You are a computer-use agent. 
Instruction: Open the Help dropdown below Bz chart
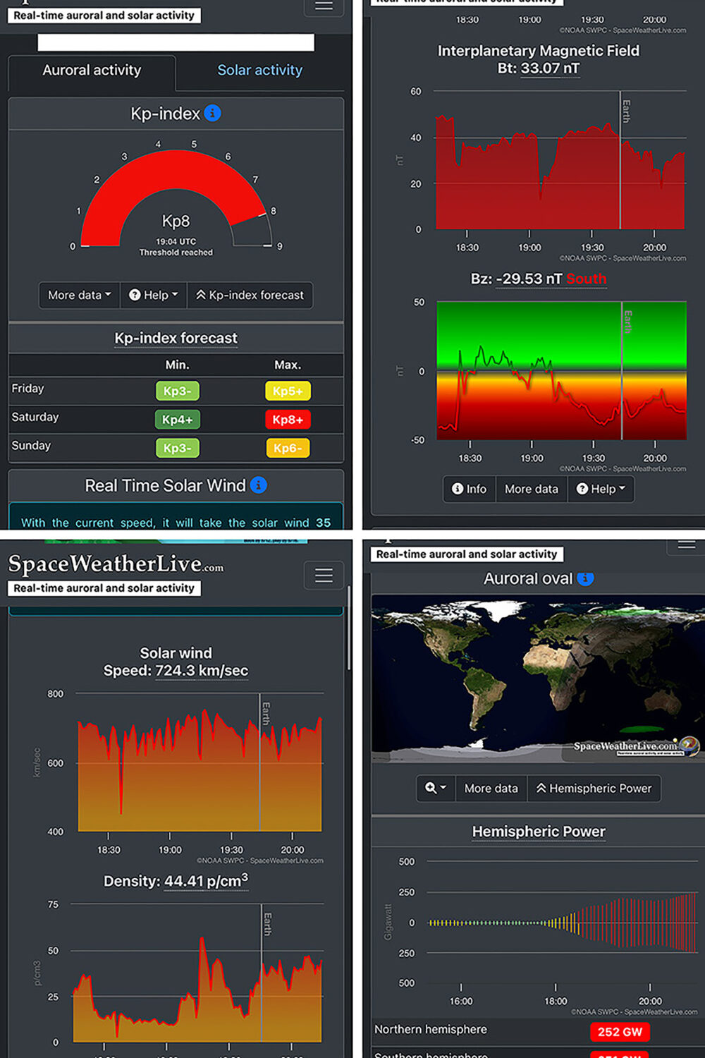click(x=601, y=489)
